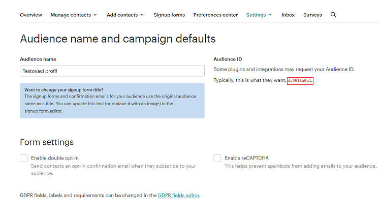Open the Preferences center tab
This screenshot has height=222, width=379.
point(215,15)
